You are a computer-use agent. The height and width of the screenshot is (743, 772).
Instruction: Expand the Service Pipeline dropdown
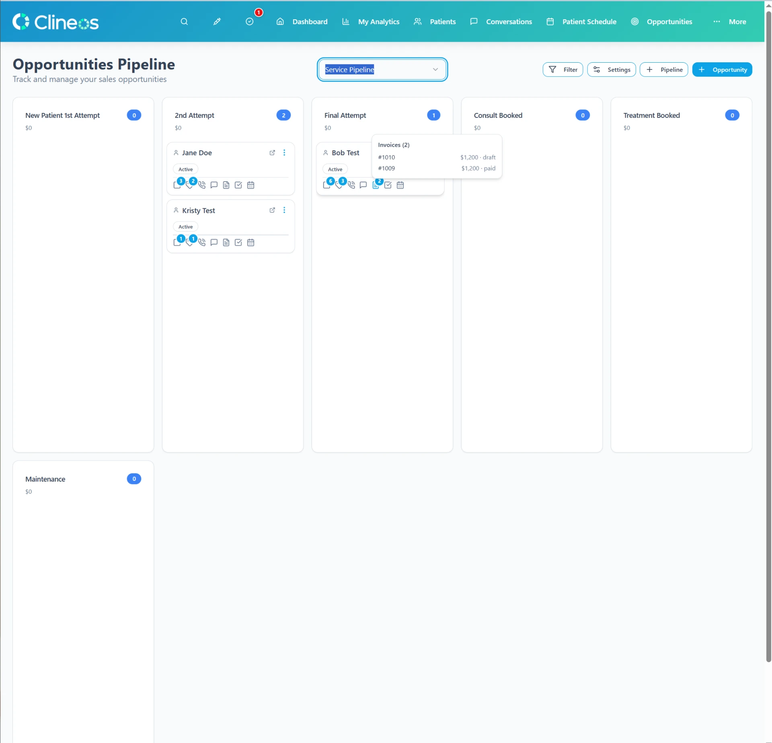point(382,70)
